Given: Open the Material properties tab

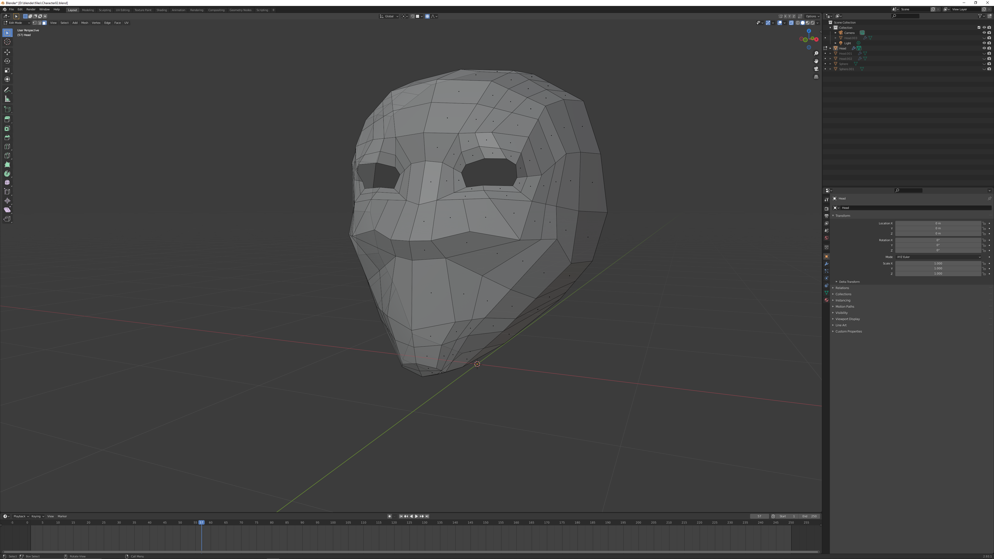Looking at the screenshot, I should [x=827, y=300].
